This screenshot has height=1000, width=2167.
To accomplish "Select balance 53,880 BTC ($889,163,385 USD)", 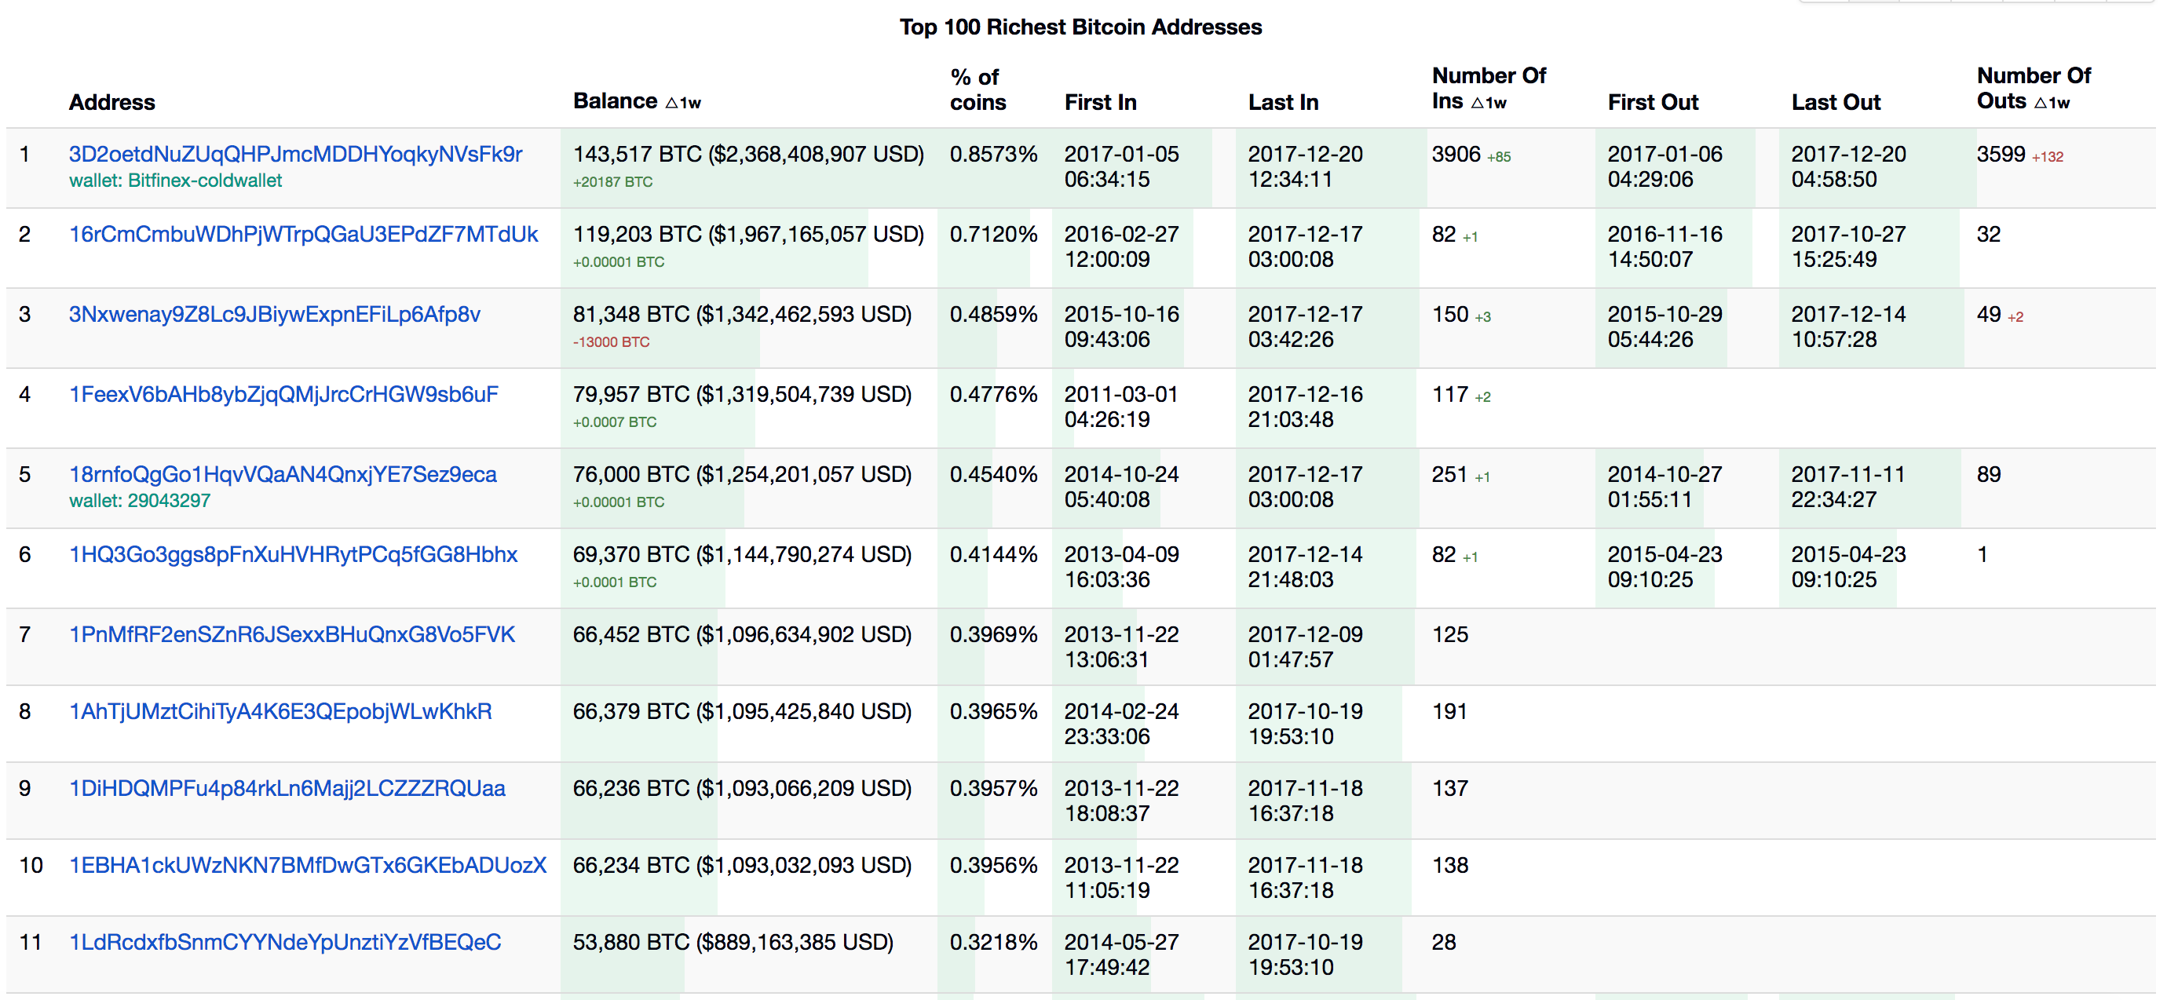I will pos(733,941).
